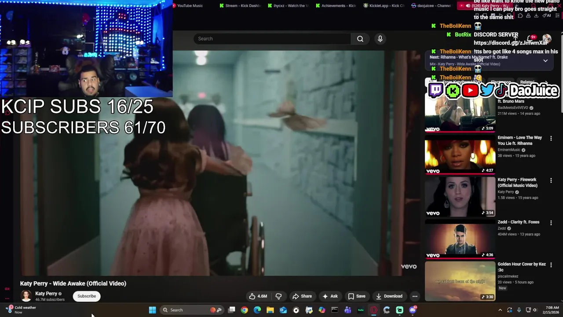Open Task View on taskbar
This screenshot has height=317, width=563.
(231, 310)
